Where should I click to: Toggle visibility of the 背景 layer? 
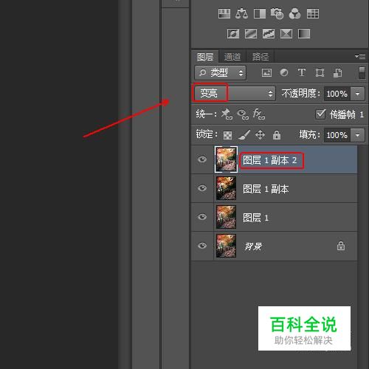(202, 246)
